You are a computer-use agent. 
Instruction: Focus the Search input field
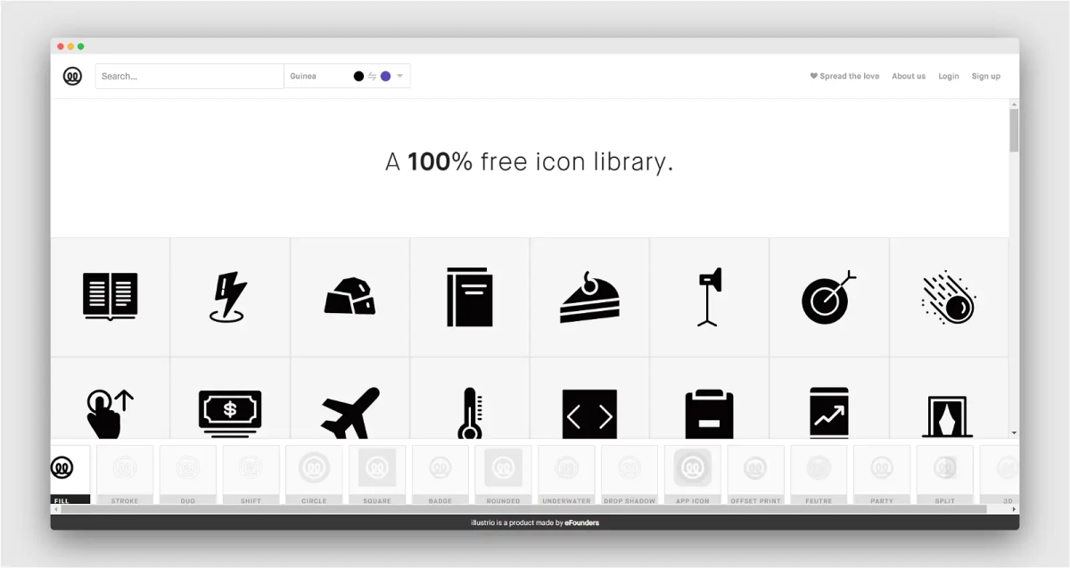point(190,76)
